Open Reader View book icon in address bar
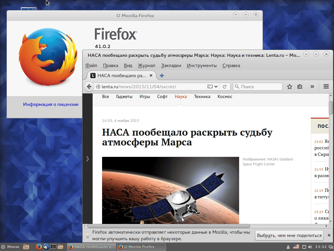This screenshot has height=251, width=334. [x=210, y=87]
